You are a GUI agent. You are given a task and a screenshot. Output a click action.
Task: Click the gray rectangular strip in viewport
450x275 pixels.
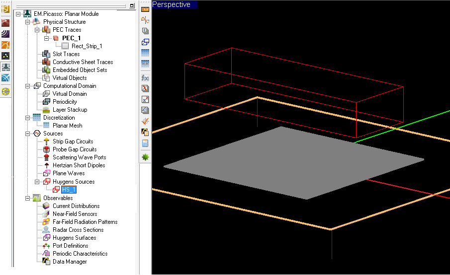[x=293, y=161]
